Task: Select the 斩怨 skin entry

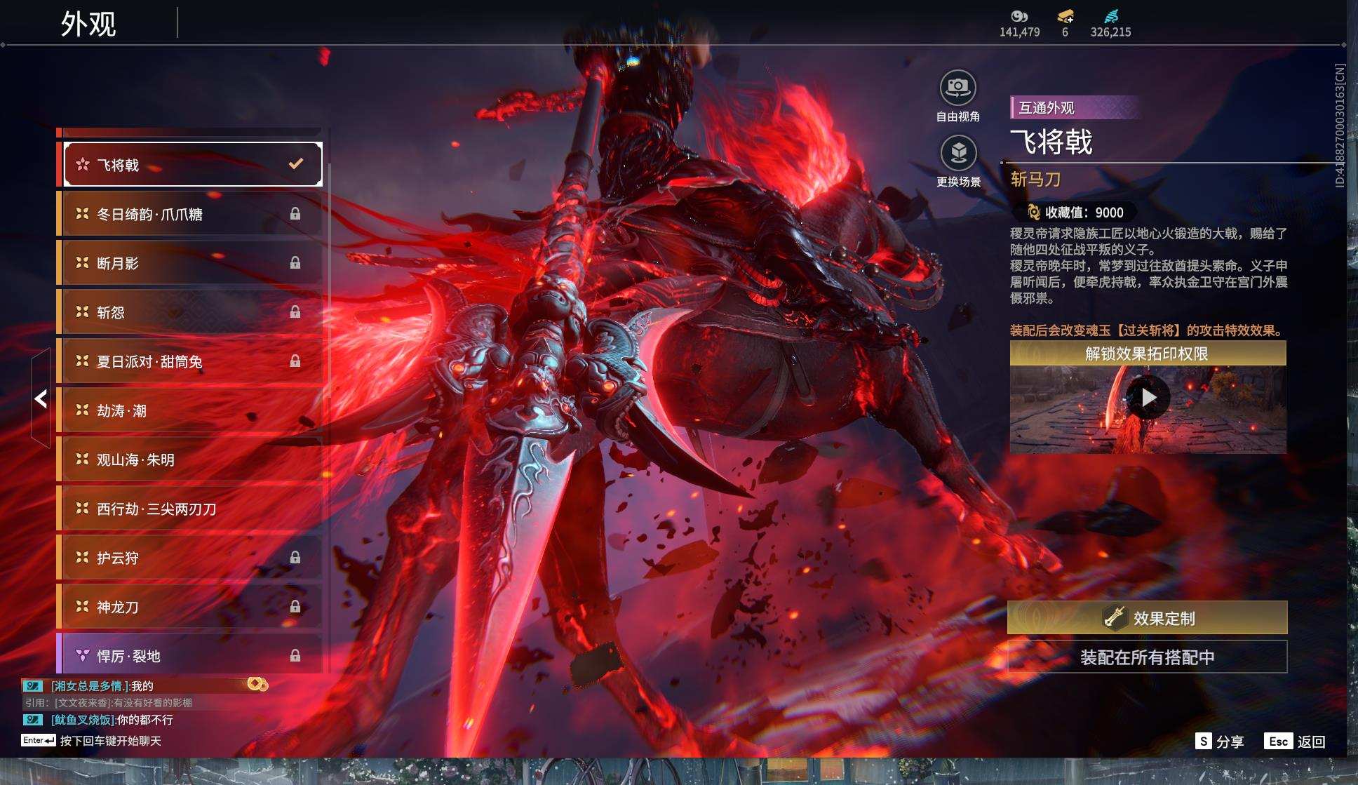Action: 189,311
